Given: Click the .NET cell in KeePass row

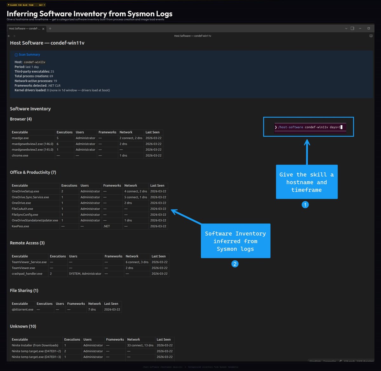Looking at the screenshot, I should (x=112, y=226).
